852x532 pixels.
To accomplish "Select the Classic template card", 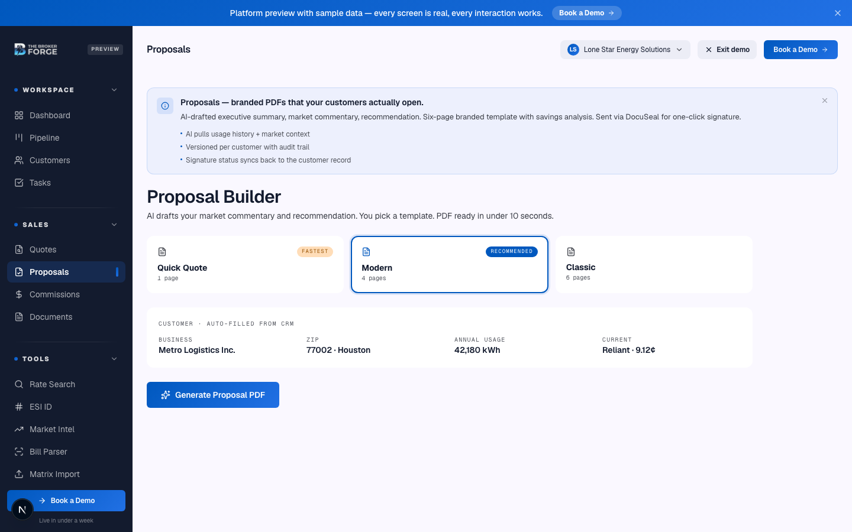I will click(x=654, y=264).
